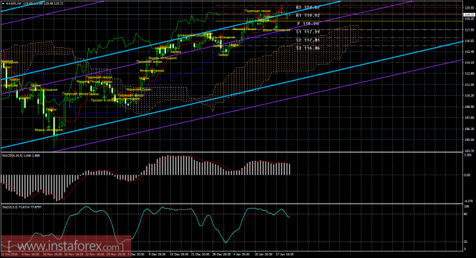This screenshot has height=258, width=476.
Task: Select the S2 117.01 support label
Action: tap(308, 40)
